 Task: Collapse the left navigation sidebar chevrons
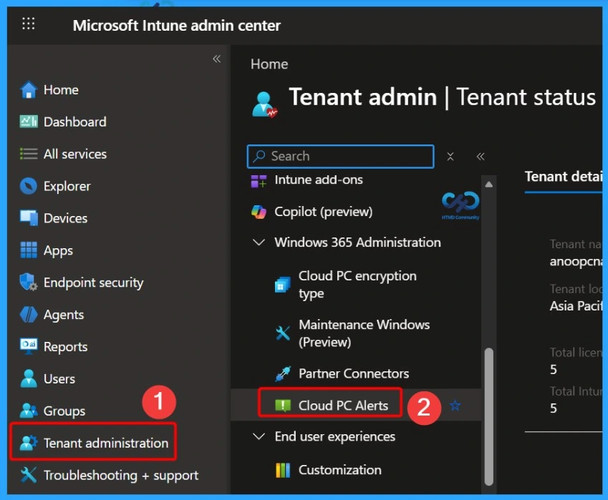tap(217, 59)
